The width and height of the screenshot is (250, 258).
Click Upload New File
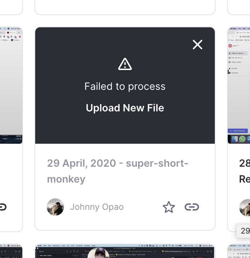coord(125,108)
